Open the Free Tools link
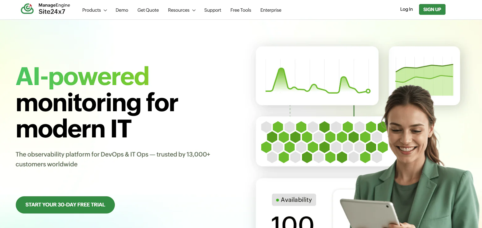This screenshot has height=228, width=482. (x=241, y=10)
